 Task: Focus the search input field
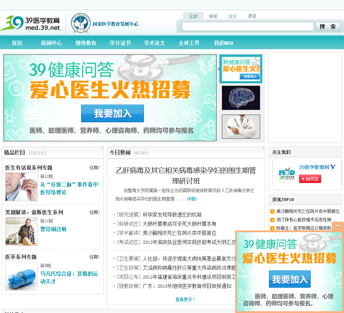[x=248, y=26]
